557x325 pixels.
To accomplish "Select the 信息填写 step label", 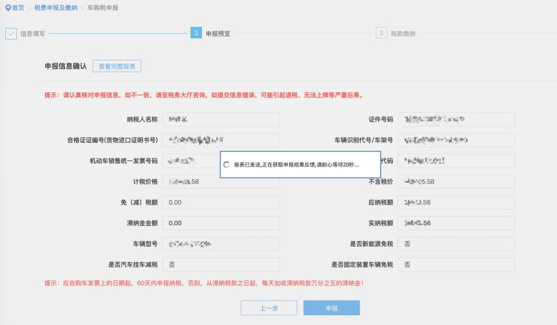I will (x=32, y=34).
